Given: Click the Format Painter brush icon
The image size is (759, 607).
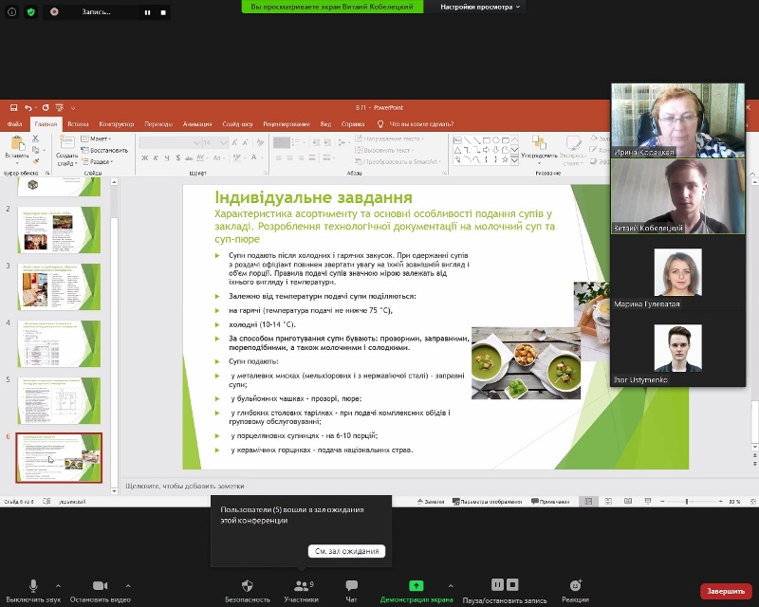Looking at the screenshot, I should click(35, 161).
